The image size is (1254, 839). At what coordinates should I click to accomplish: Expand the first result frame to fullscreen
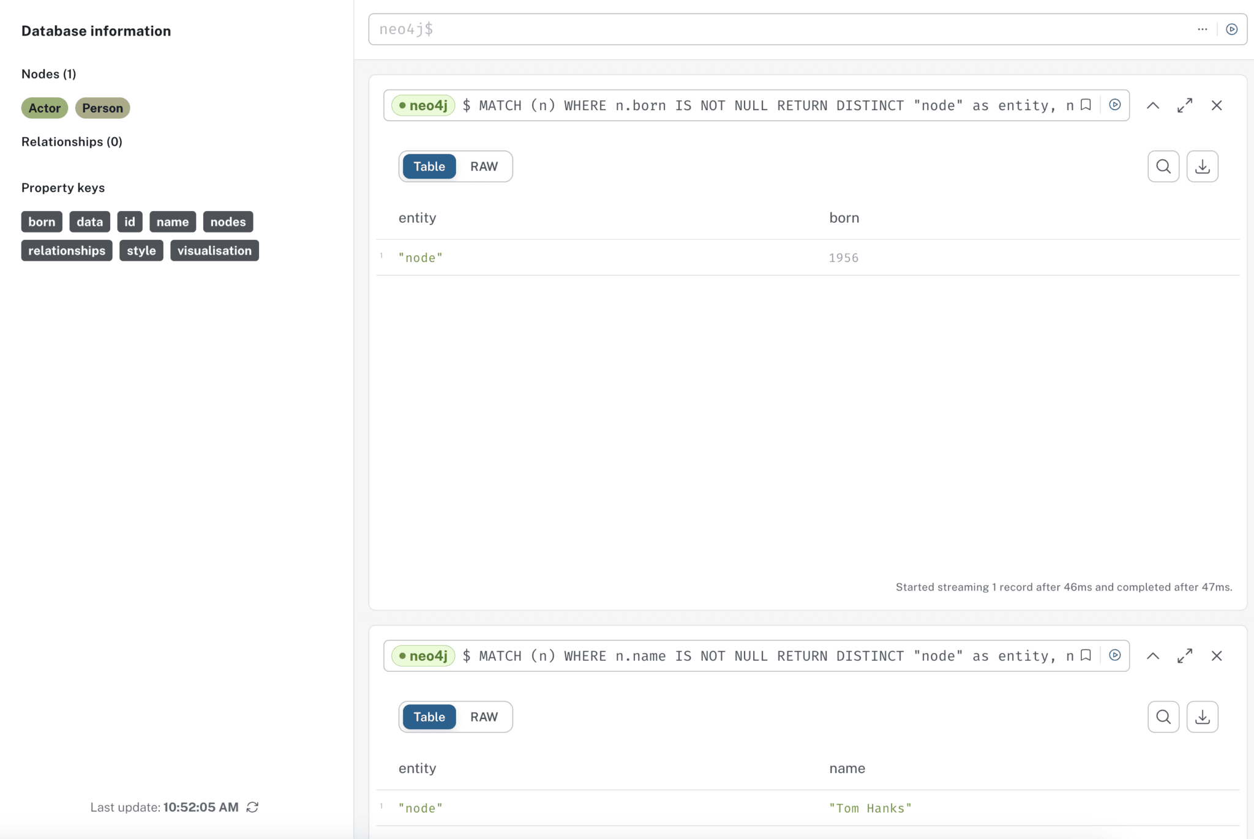tap(1184, 105)
